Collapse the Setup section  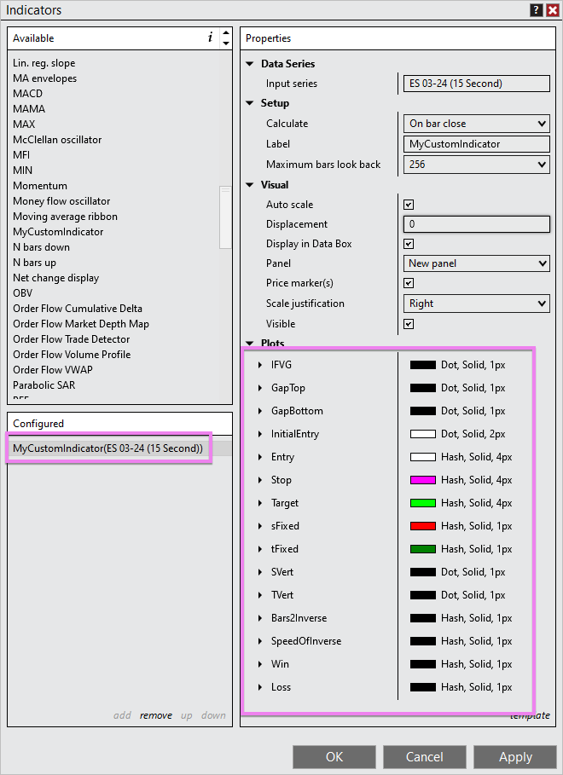point(250,103)
